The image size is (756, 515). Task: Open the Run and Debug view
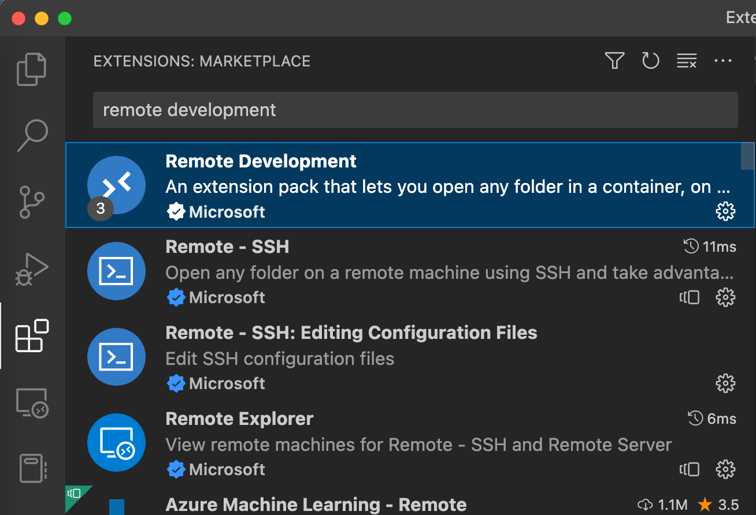pyautogui.click(x=32, y=269)
